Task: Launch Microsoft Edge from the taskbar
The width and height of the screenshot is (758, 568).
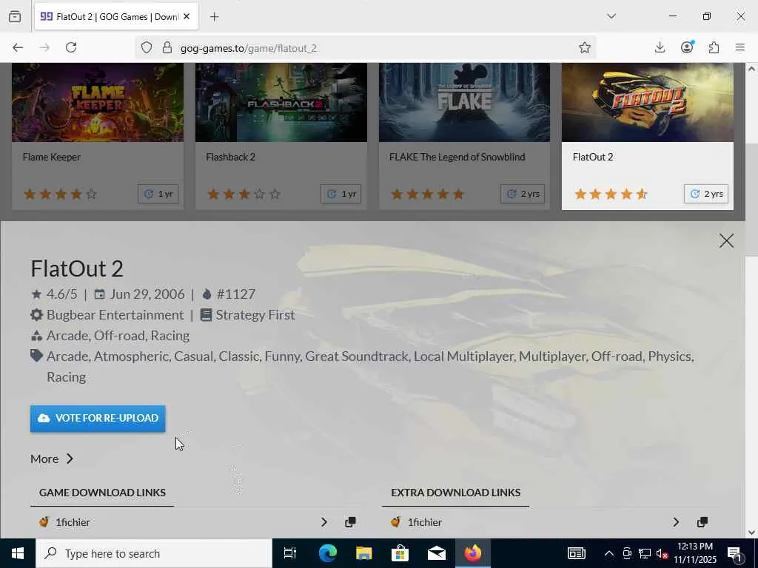Action: coord(327,553)
